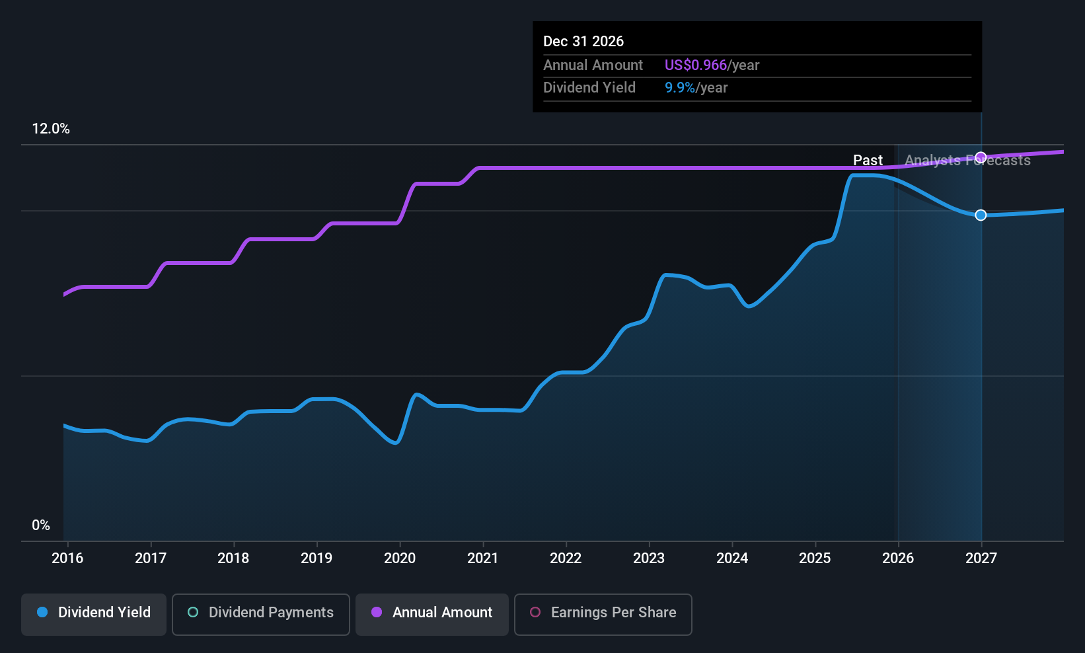Click the US$0.966 annual amount value
This screenshot has width=1085, height=653.
pos(695,65)
